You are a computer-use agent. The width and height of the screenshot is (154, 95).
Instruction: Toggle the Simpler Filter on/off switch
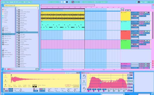(x=4, y=89)
